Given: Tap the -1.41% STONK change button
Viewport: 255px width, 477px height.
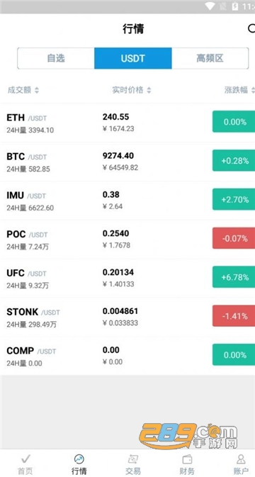Looking at the screenshot, I should [x=234, y=316].
